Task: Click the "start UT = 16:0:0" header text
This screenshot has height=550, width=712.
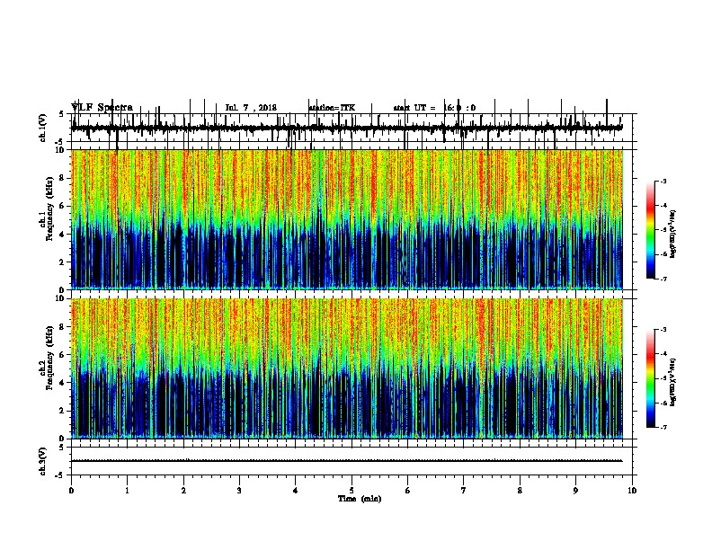Action: coord(434,108)
